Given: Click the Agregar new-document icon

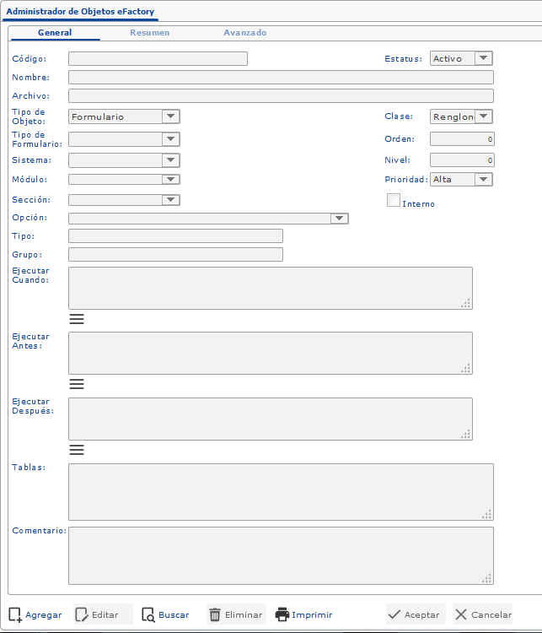Looking at the screenshot, I should coord(15,614).
